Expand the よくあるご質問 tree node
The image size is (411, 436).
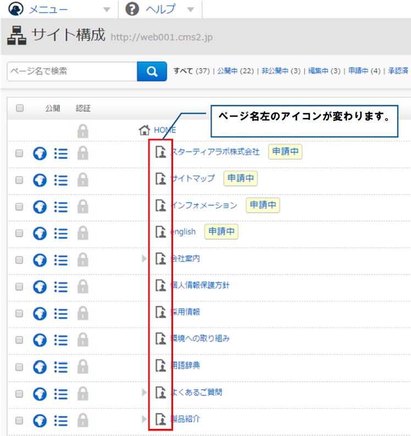point(143,393)
